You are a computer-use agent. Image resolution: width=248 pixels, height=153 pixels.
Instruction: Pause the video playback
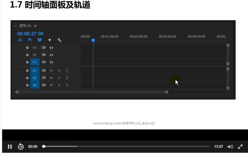pos(10,146)
